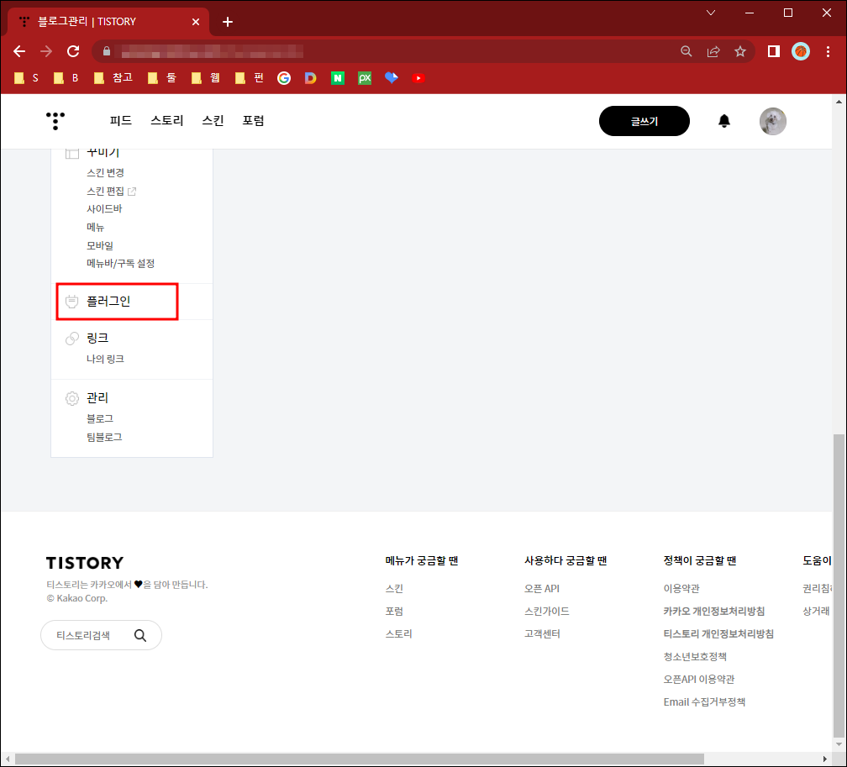Click the TISTORY dot logo

(55, 121)
